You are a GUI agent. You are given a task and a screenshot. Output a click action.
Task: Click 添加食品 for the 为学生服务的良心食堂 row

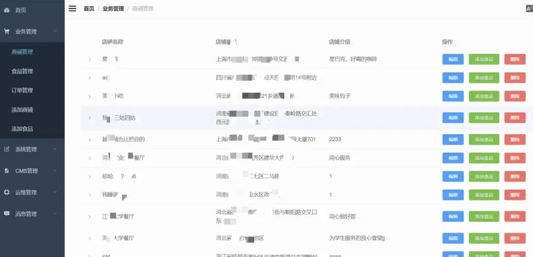point(484,238)
